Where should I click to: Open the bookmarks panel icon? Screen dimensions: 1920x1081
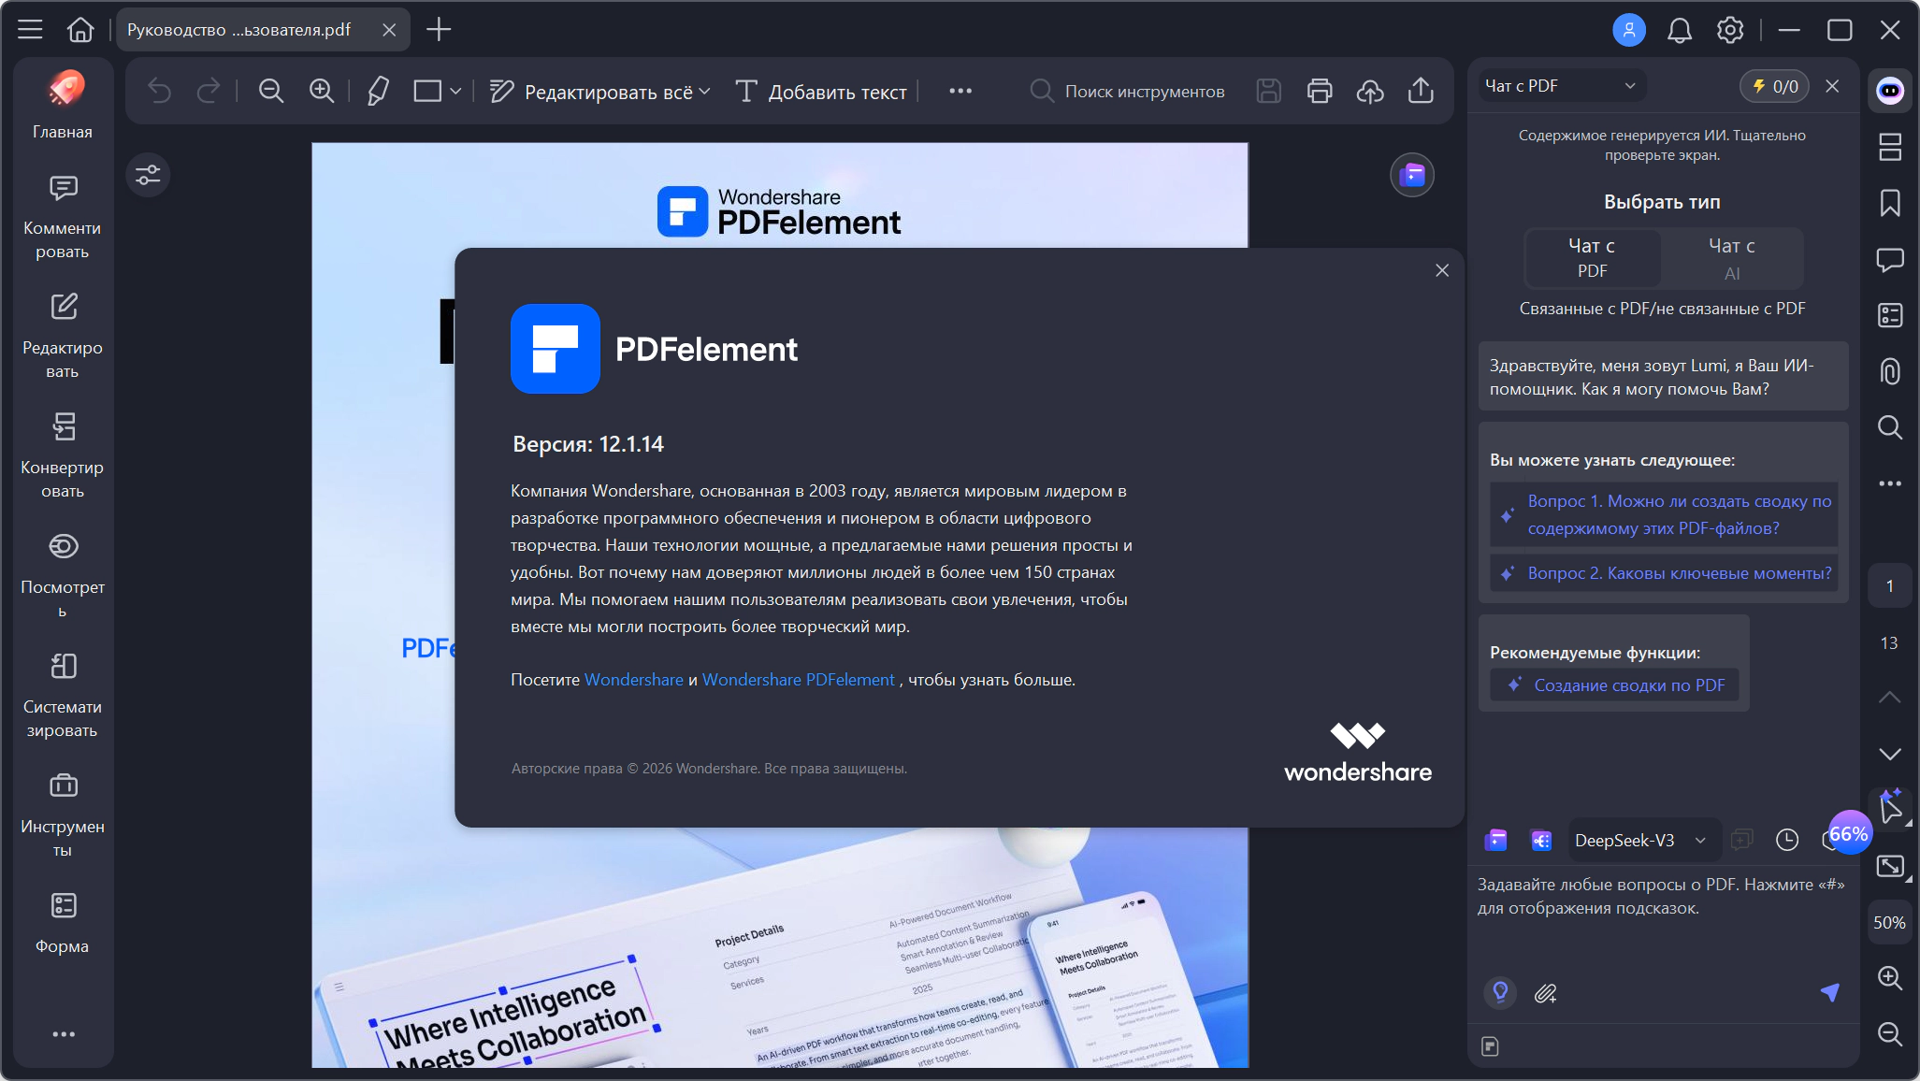click(1890, 203)
